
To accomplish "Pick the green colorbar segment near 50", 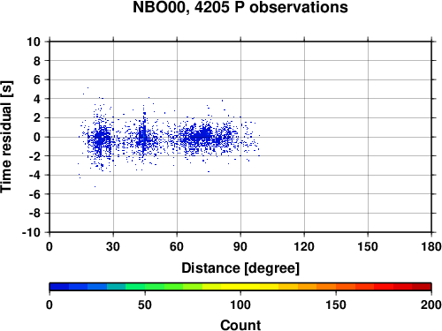I will coord(155,287).
